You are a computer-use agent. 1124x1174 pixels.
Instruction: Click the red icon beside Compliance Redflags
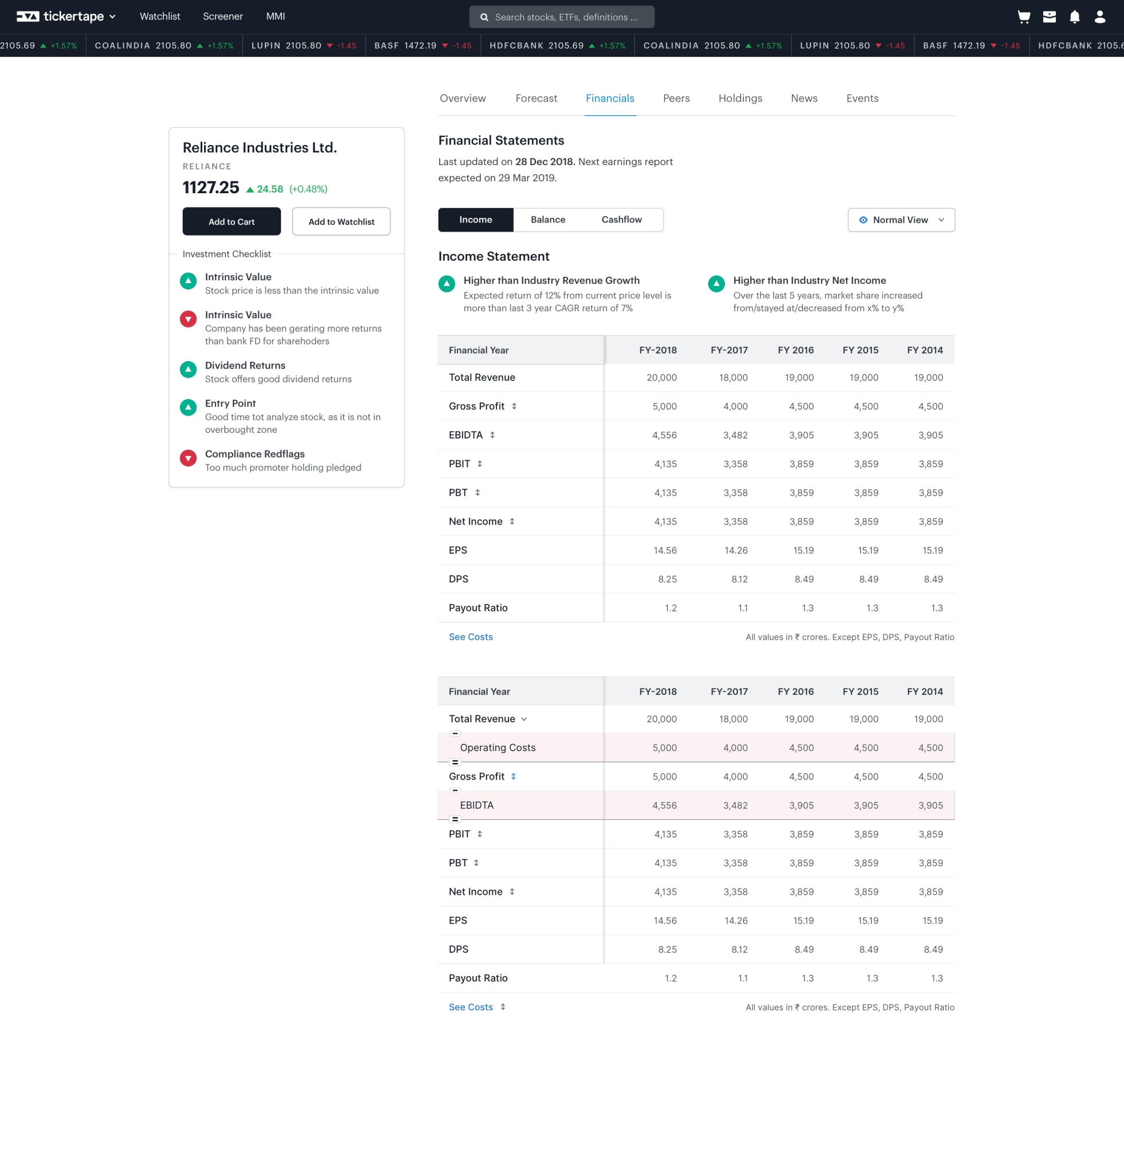pos(188,458)
